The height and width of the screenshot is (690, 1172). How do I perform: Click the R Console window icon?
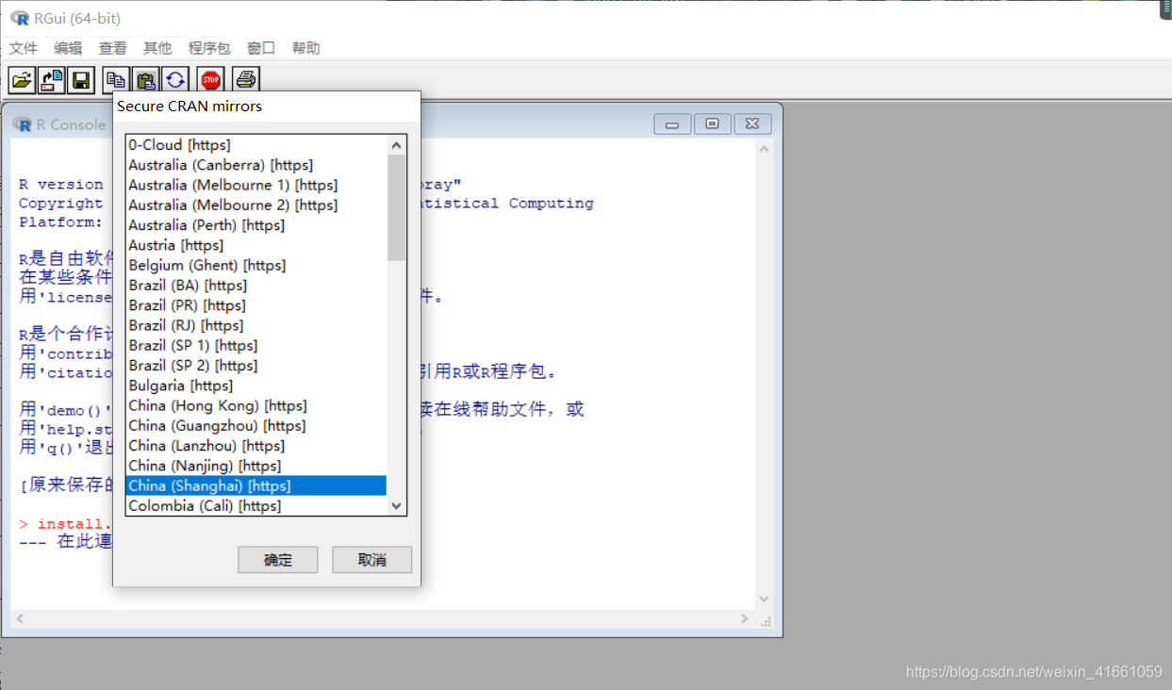pyautogui.click(x=23, y=123)
